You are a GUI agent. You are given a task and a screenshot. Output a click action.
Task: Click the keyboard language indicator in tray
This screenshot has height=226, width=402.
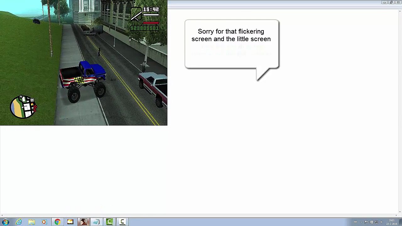[x=356, y=222]
